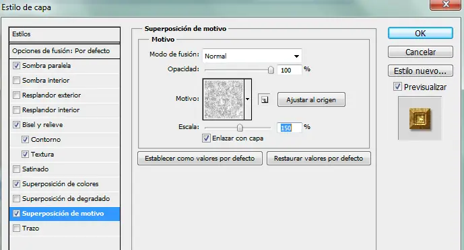Click the Cancelar button

[420, 52]
